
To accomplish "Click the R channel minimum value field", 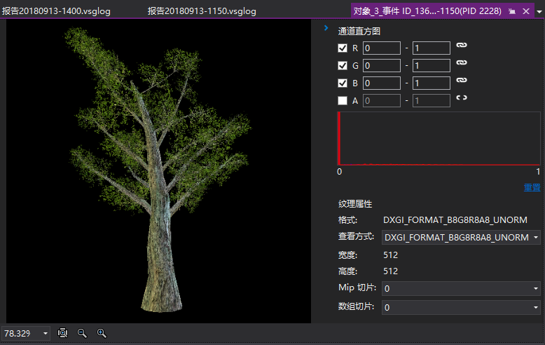I will click(x=382, y=48).
